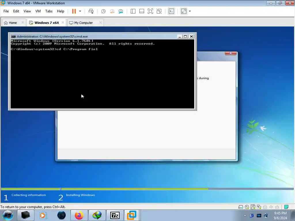
Task: Enter full screen mode icon
Action: [150, 11]
